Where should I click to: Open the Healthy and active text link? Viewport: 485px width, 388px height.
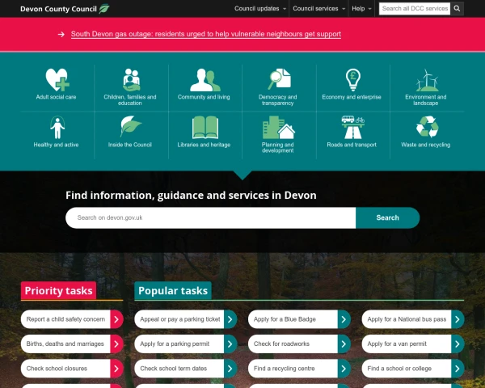click(x=56, y=145)
